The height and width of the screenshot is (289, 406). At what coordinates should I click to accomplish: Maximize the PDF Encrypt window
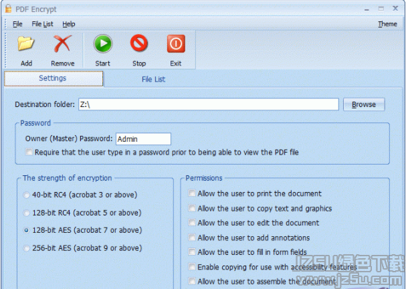[381, 9]
